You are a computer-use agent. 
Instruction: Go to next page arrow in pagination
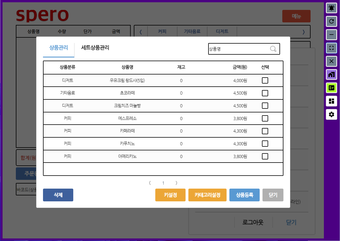tap(177, 183)
